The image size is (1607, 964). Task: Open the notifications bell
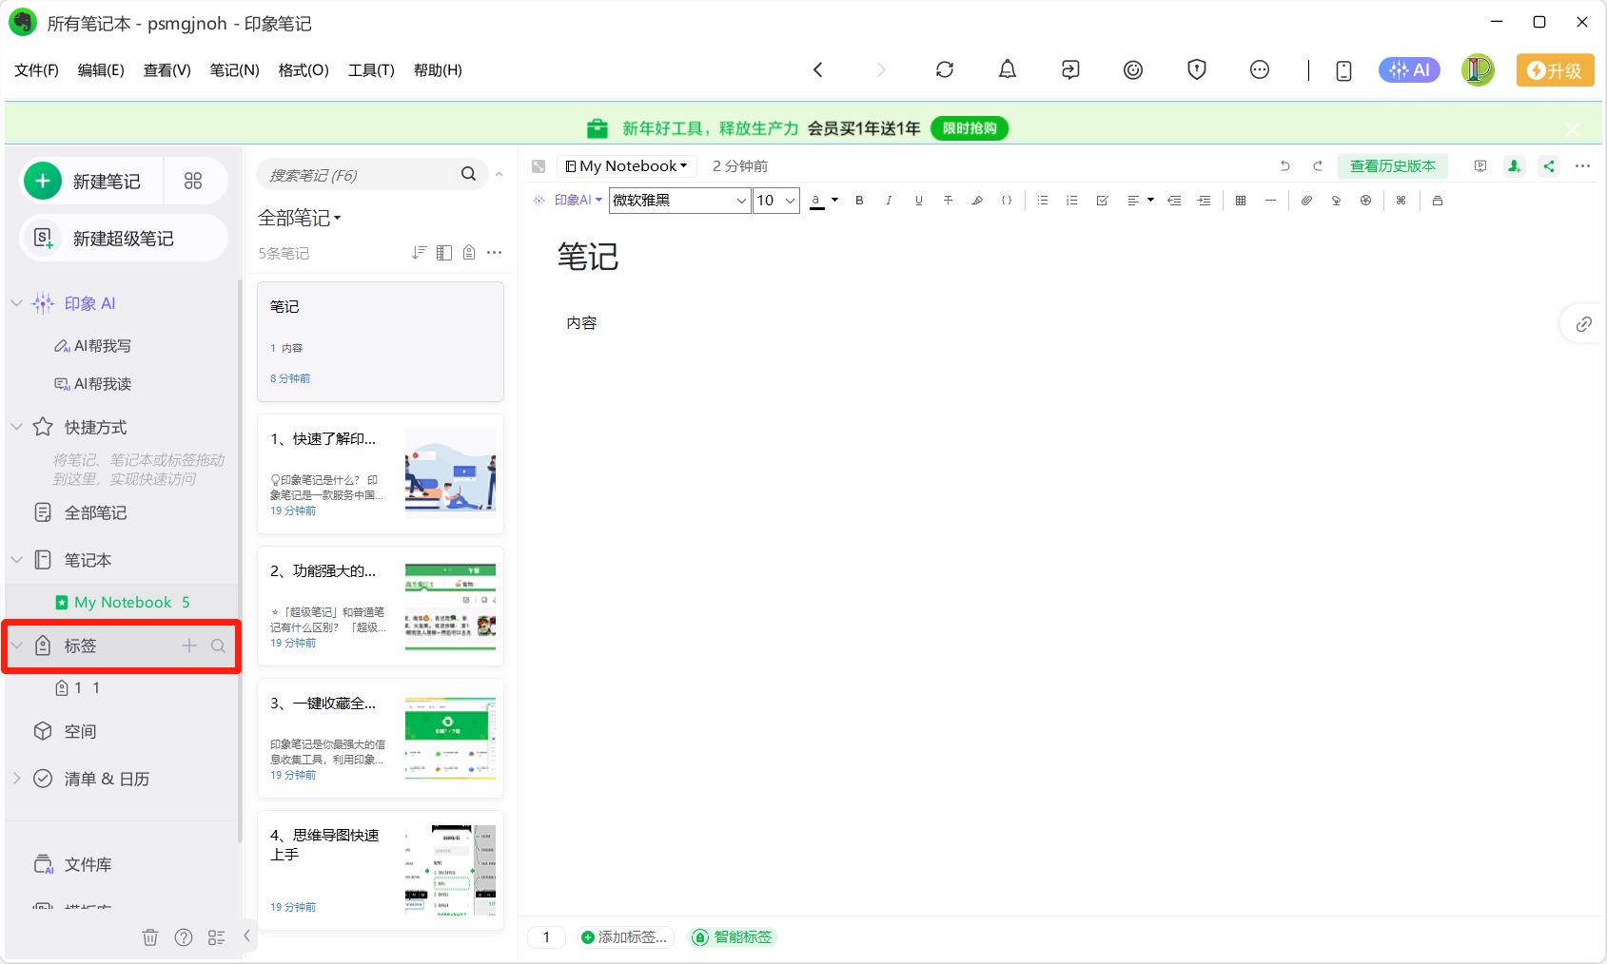click(1007, 69)
